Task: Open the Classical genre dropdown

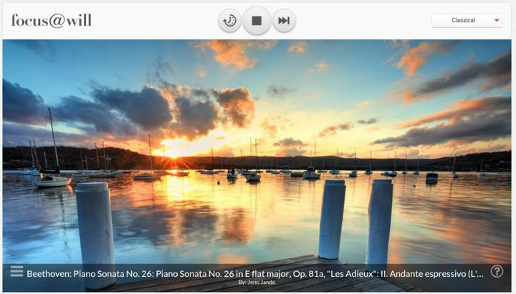Action: tap(467, 20)
